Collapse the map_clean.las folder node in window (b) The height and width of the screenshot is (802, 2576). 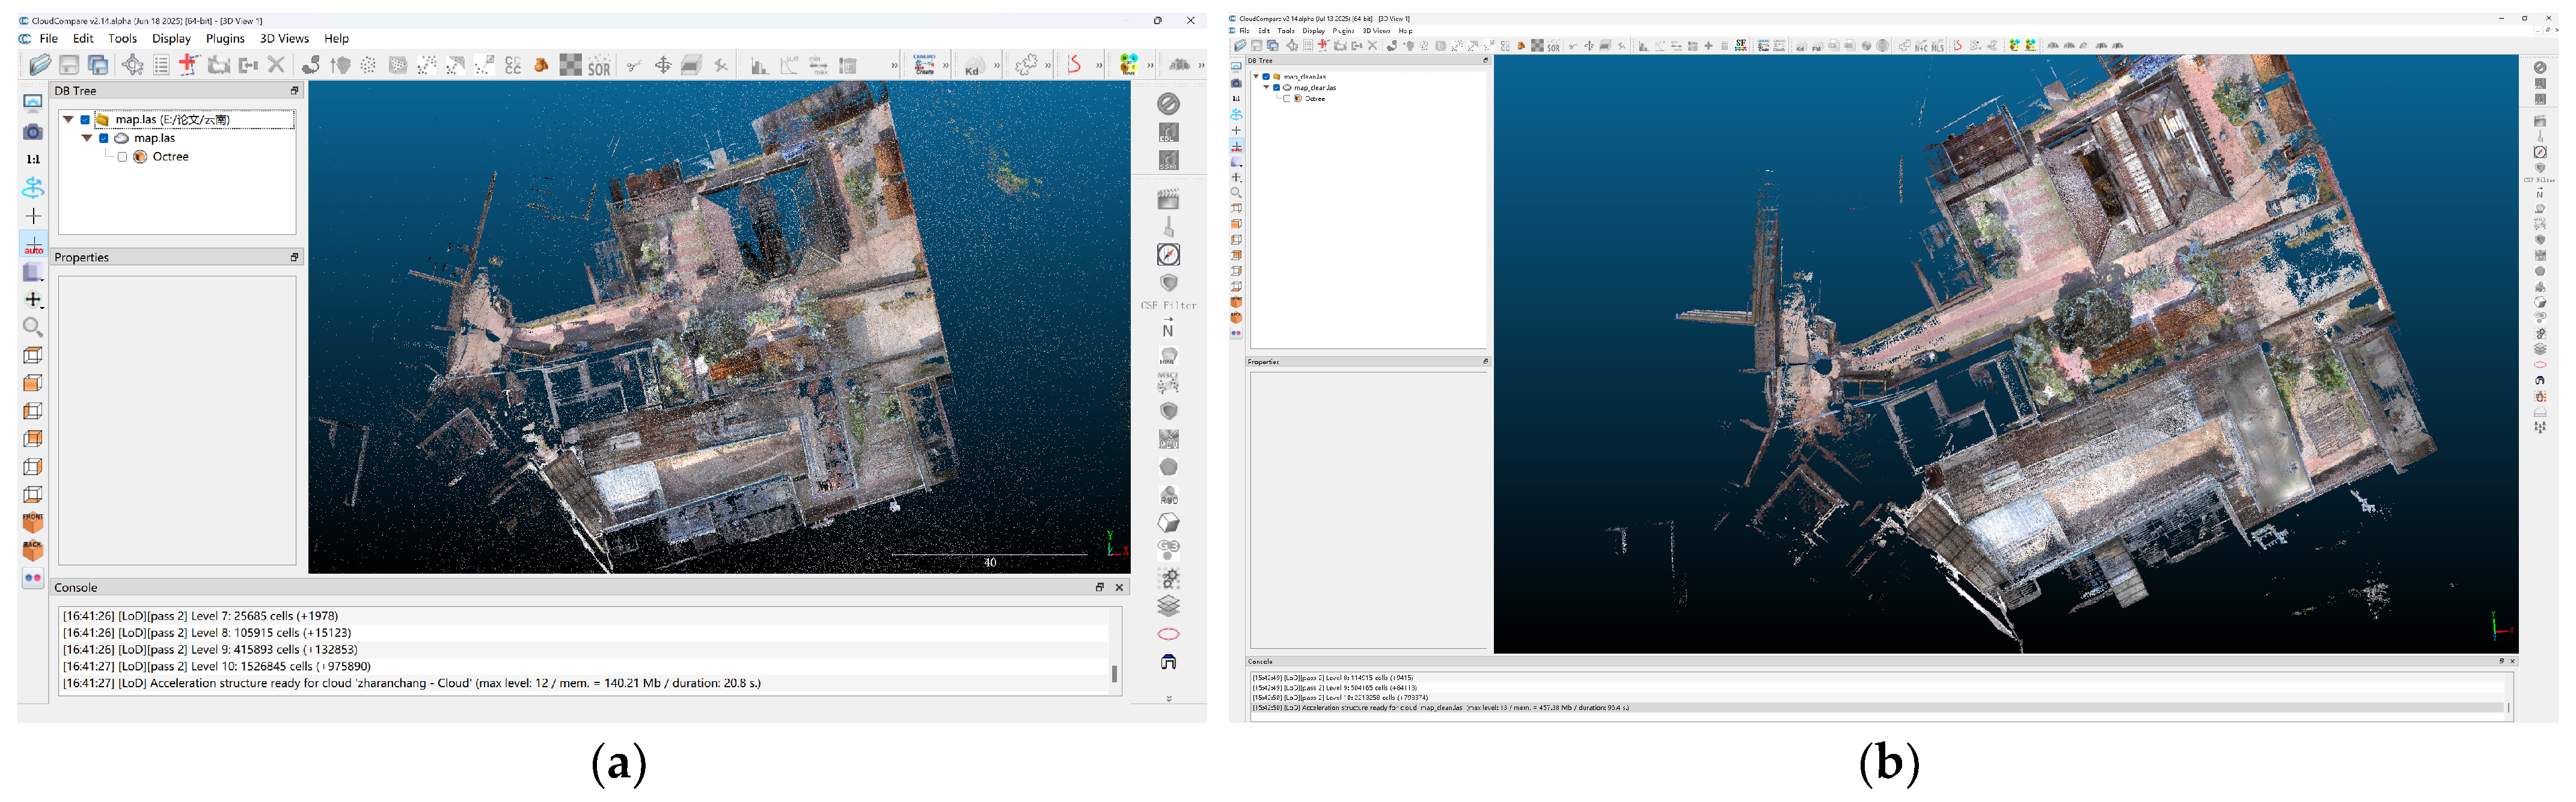pyautogui.click(x=1256, y=77)
